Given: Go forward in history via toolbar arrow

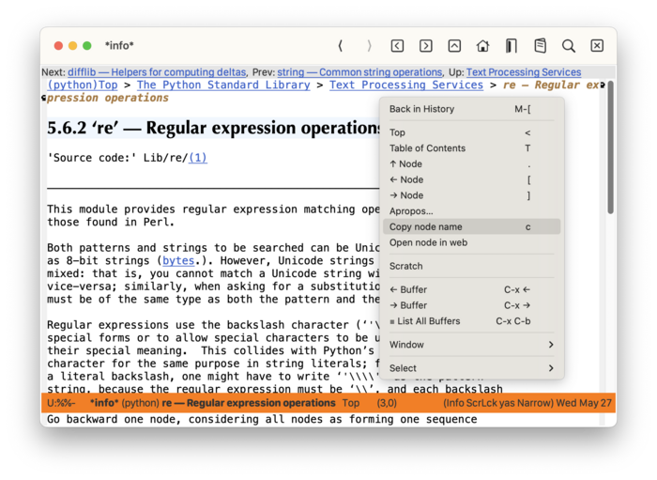Looking at the screenshot, I should (x=369, y=46).
